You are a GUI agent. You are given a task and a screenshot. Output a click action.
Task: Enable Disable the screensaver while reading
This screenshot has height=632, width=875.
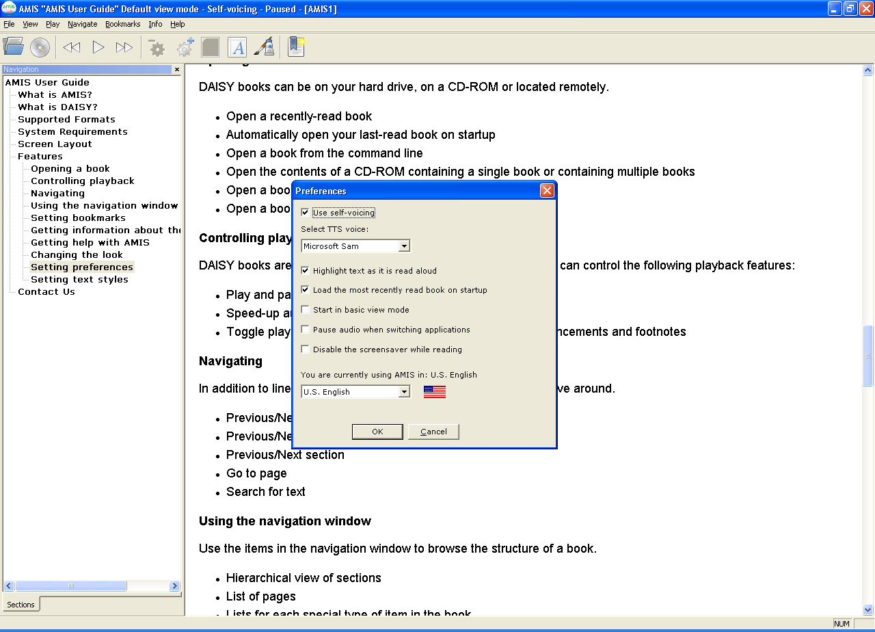[x=305, y=350]
